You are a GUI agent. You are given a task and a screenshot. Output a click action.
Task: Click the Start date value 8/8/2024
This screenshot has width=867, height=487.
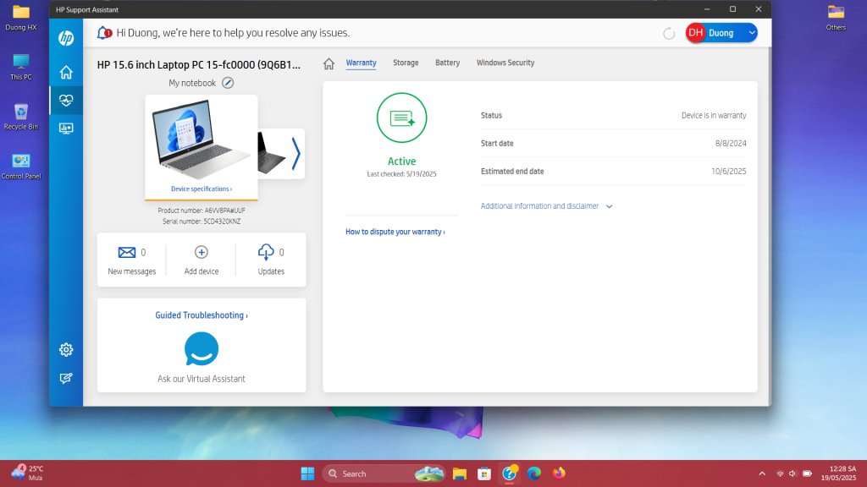pos(731,144)
